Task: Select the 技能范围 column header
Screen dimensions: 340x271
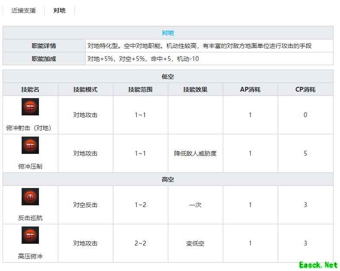Action: pyautogui.click(x=140, y=89)
